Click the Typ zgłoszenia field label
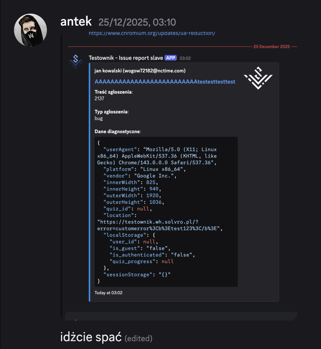Screen dimensions: 321x349 [x=112, y=112]
